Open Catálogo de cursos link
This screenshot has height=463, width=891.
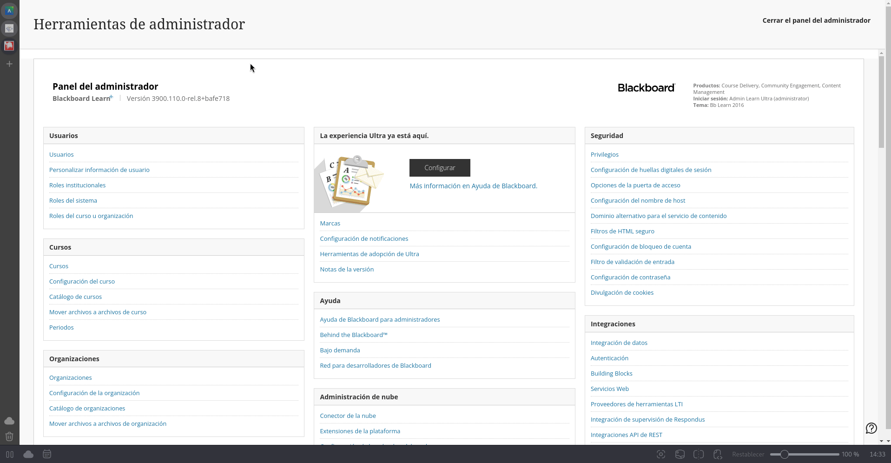coord(75,297)
